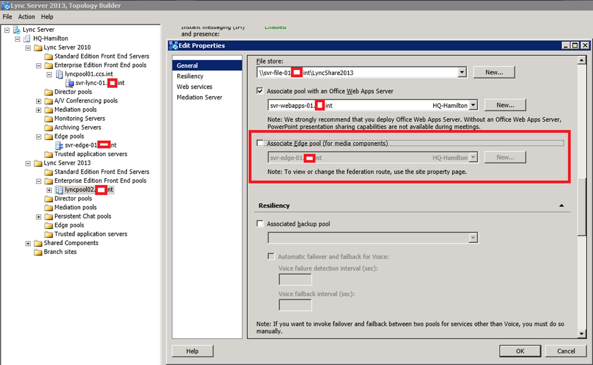Screen dimensions: 593x365
Task: Expand the lyncpool02 tree node
Action: tap(49, 190)
